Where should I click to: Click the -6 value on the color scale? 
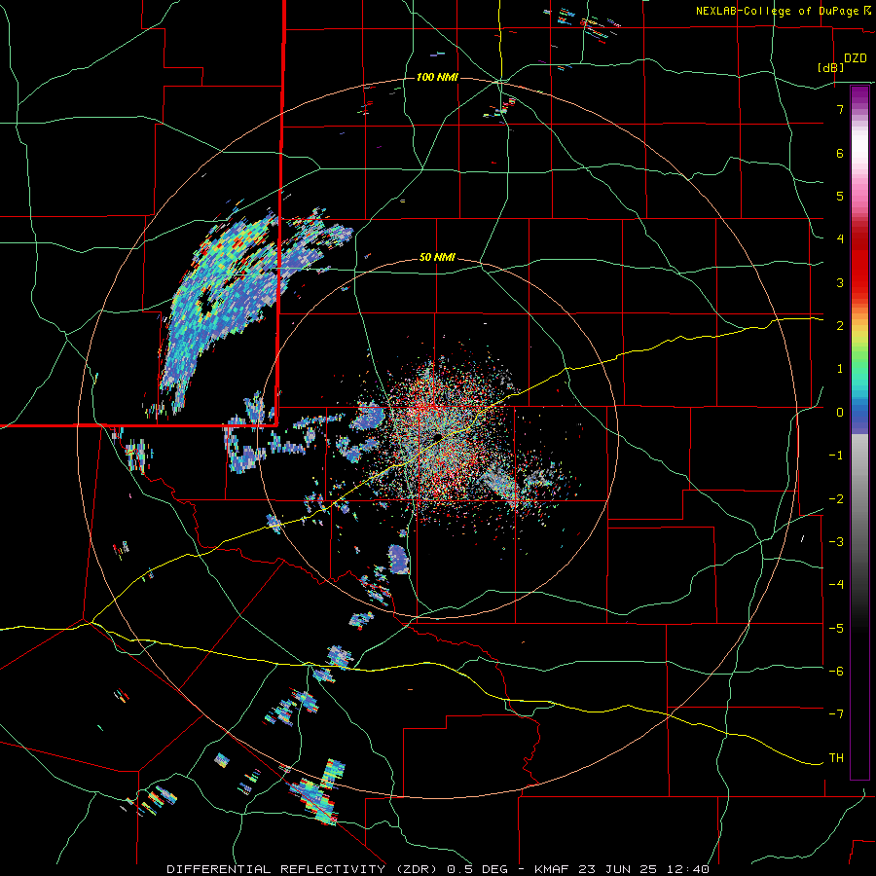[836, 672]
